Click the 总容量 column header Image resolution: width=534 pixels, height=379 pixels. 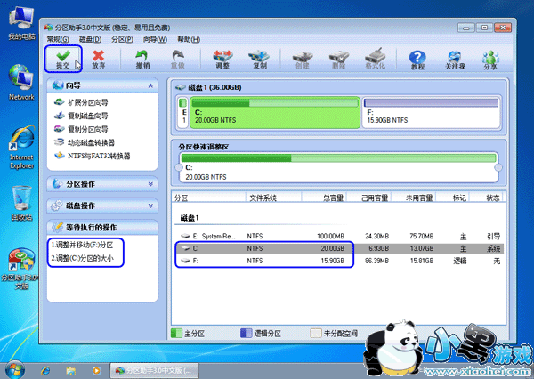[x=324, y=198]
